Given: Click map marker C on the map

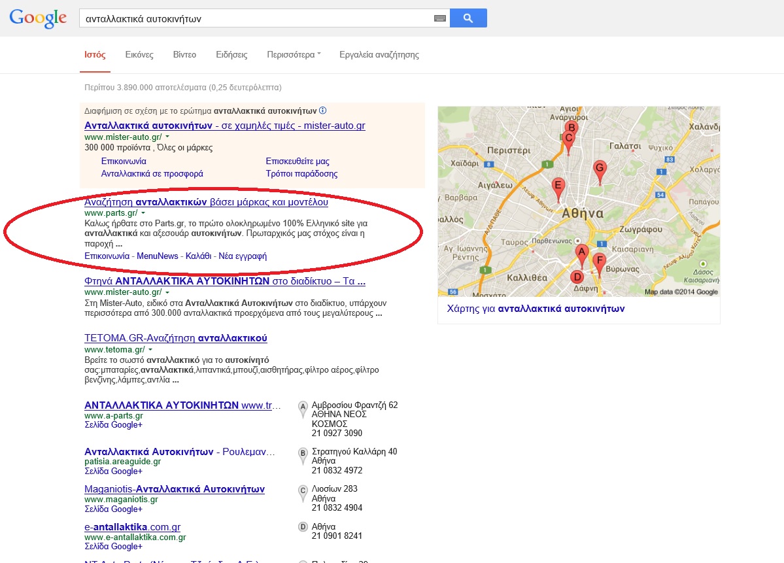Looking at the screenshot, I should click(x=568, y=141).
